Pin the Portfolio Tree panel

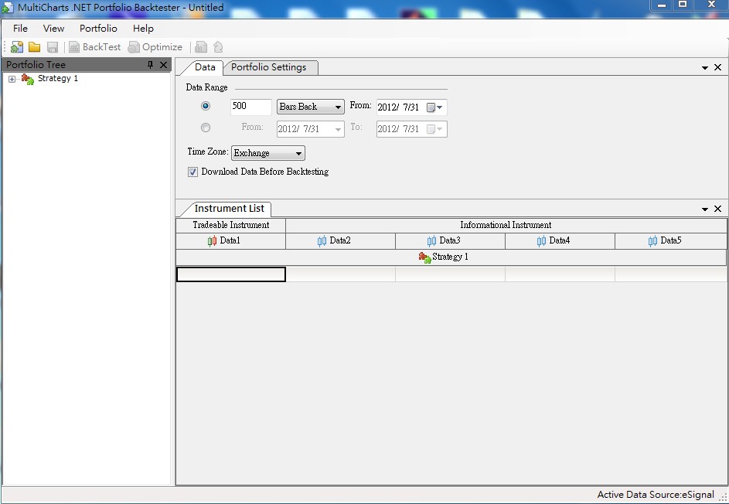click(x=150, y=65)
